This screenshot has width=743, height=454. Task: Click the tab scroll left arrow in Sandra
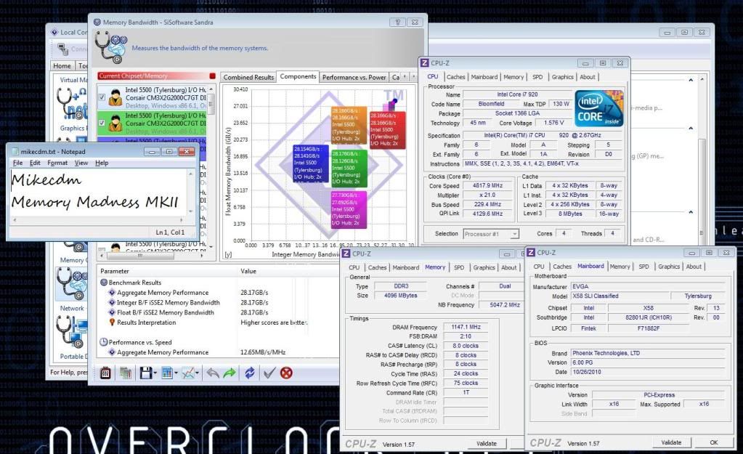tap(406, 76)
